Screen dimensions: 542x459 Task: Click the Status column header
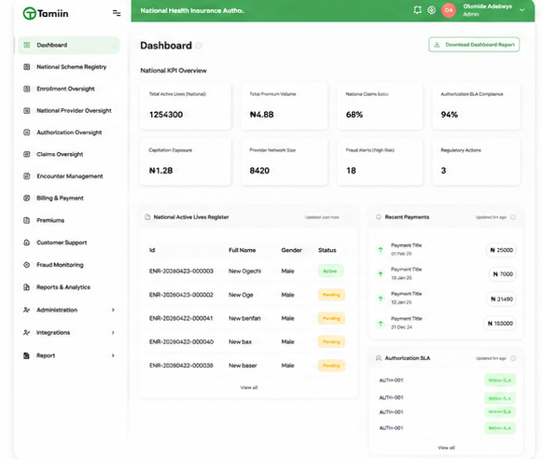pyautogui.click(x=327, y=250)
